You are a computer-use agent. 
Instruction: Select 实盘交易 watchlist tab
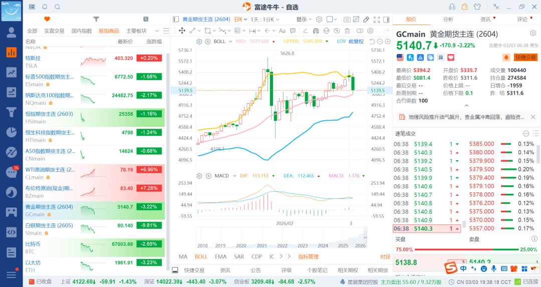point(54,31)
